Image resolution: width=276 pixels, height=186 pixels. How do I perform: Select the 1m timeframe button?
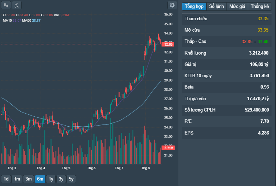tap(17, 179)
